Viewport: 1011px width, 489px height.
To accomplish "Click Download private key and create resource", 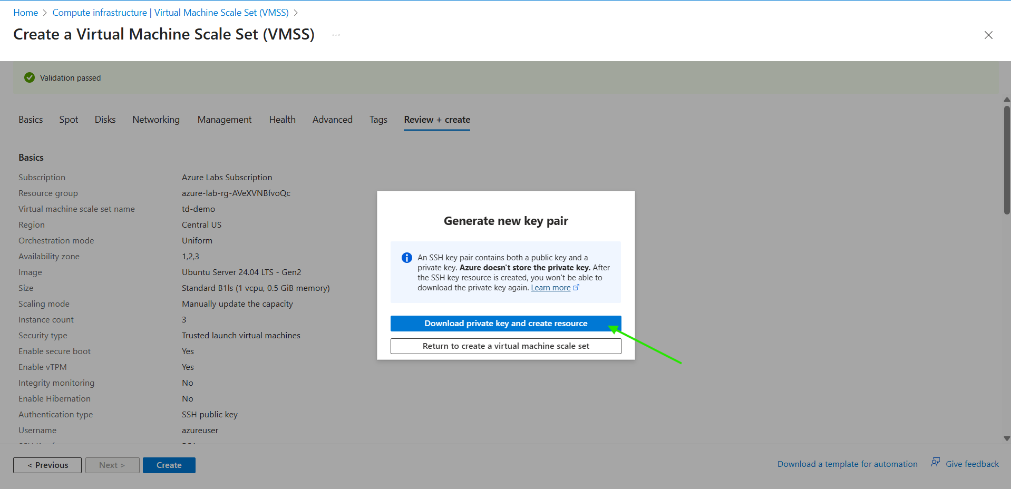I will pyautogui.click(x=505, y=324).
